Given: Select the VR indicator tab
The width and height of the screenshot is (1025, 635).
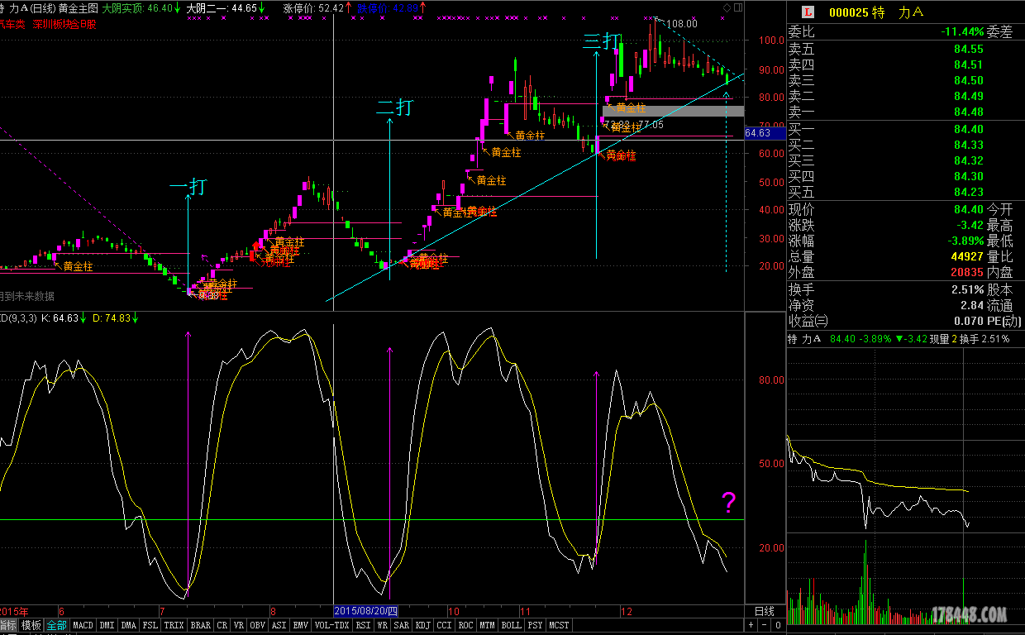Looking at the screenshot, I should tap(239, 625).
